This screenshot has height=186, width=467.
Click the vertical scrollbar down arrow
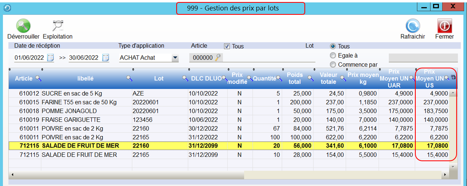click(453, 166)
